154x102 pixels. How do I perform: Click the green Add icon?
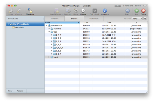pyautogui.click(x=137, y=11)
